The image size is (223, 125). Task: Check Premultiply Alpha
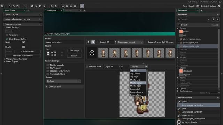tap(47, 74)
